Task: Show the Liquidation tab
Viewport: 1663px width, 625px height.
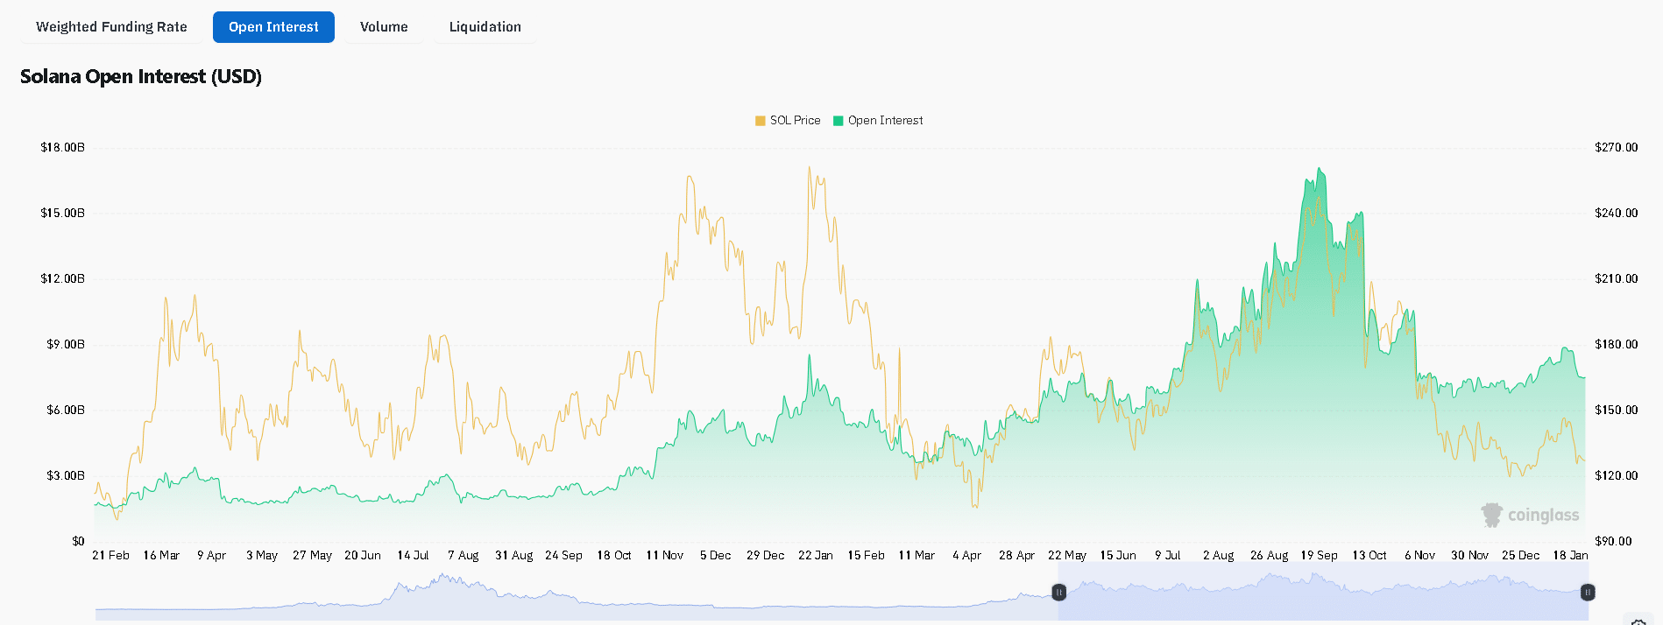Action: [485, 27]
